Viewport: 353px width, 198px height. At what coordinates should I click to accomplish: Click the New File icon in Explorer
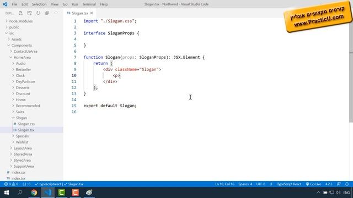click(21, 13)
